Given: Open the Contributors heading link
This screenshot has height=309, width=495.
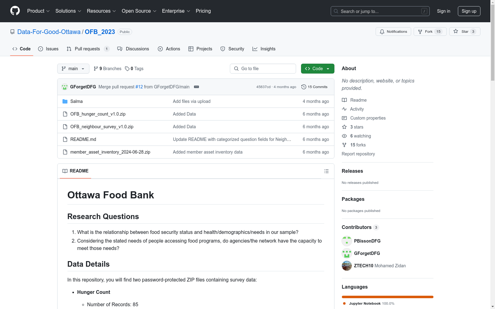Looking at the screenshot, I should coord(360,227).
